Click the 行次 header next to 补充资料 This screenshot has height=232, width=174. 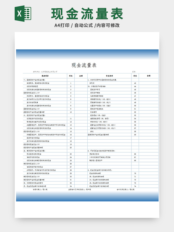click(135, 76)
